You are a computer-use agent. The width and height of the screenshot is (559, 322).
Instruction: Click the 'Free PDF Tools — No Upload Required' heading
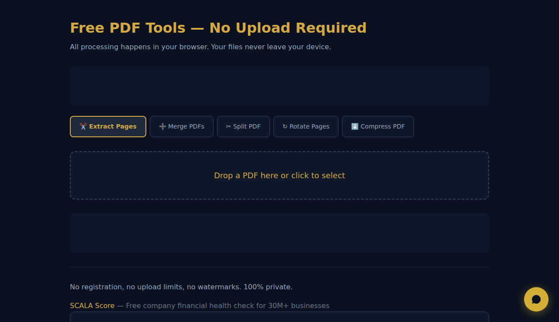pyautogui.click(x=218, y=28)
